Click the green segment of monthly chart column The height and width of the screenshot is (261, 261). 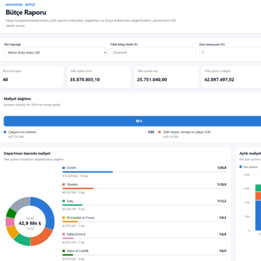pyautogui.click(x=258, y=188)
